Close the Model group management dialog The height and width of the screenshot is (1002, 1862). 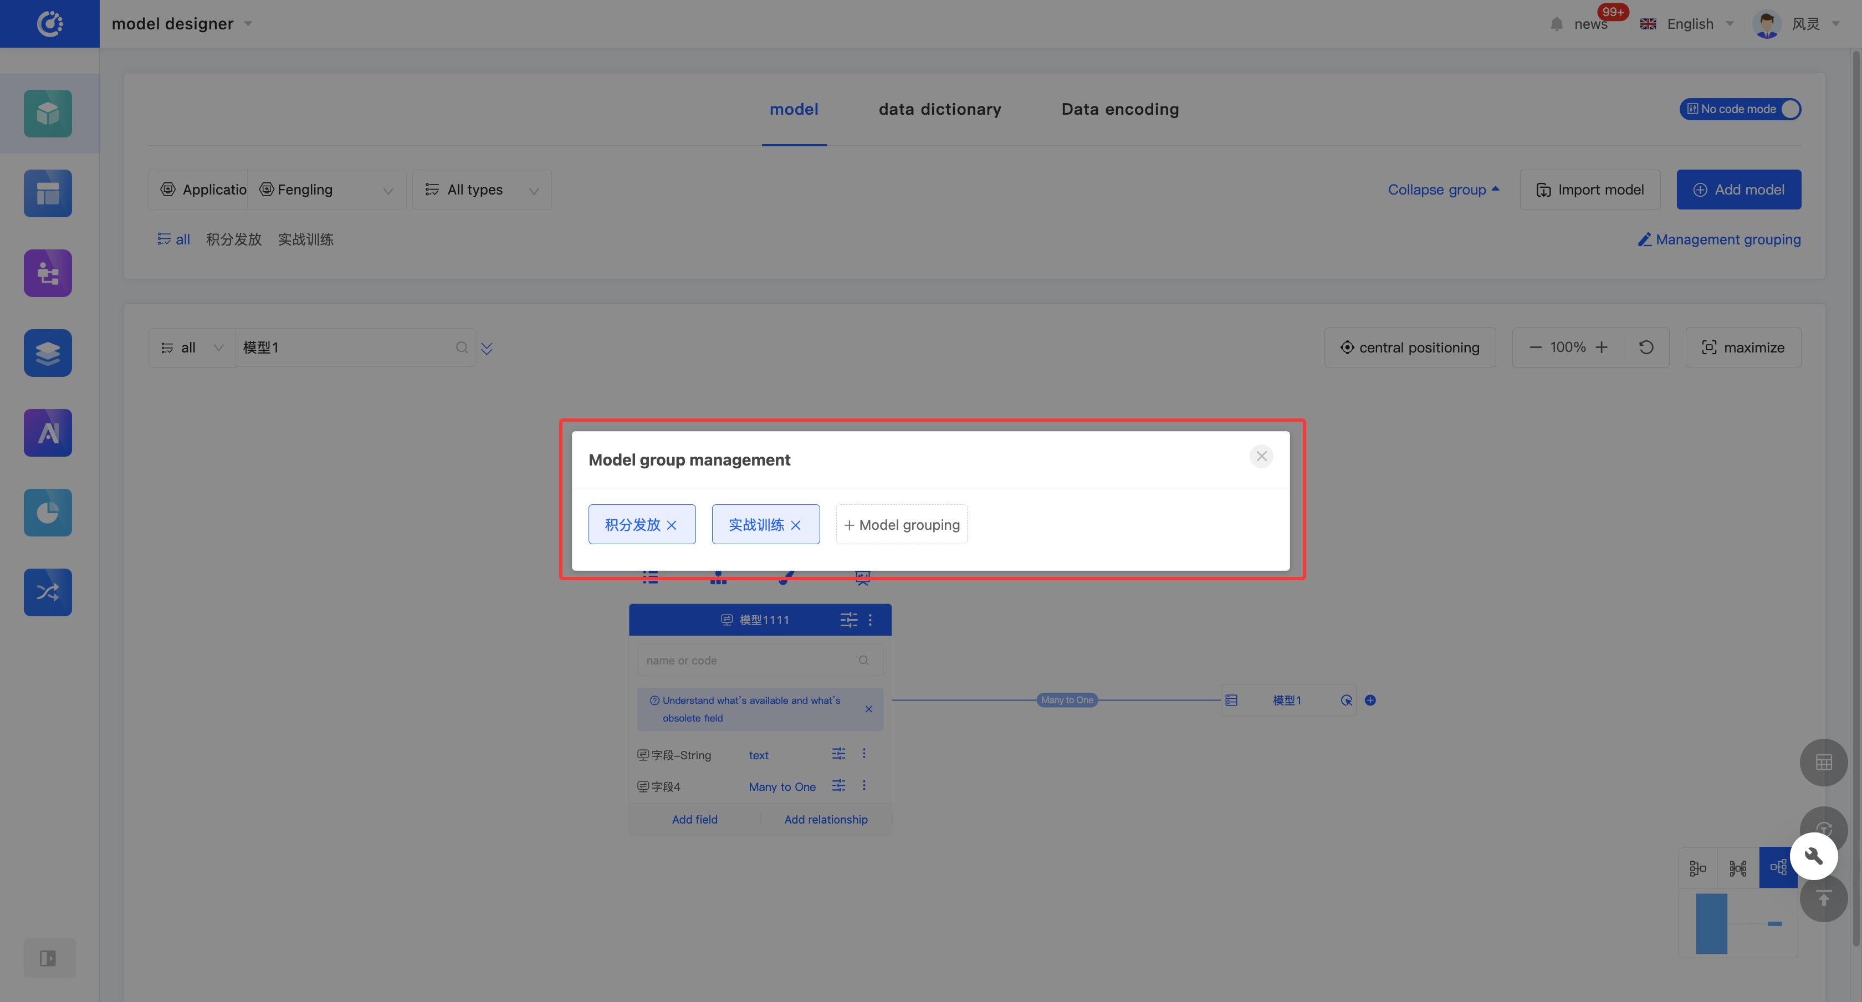tap(1261, 456)
